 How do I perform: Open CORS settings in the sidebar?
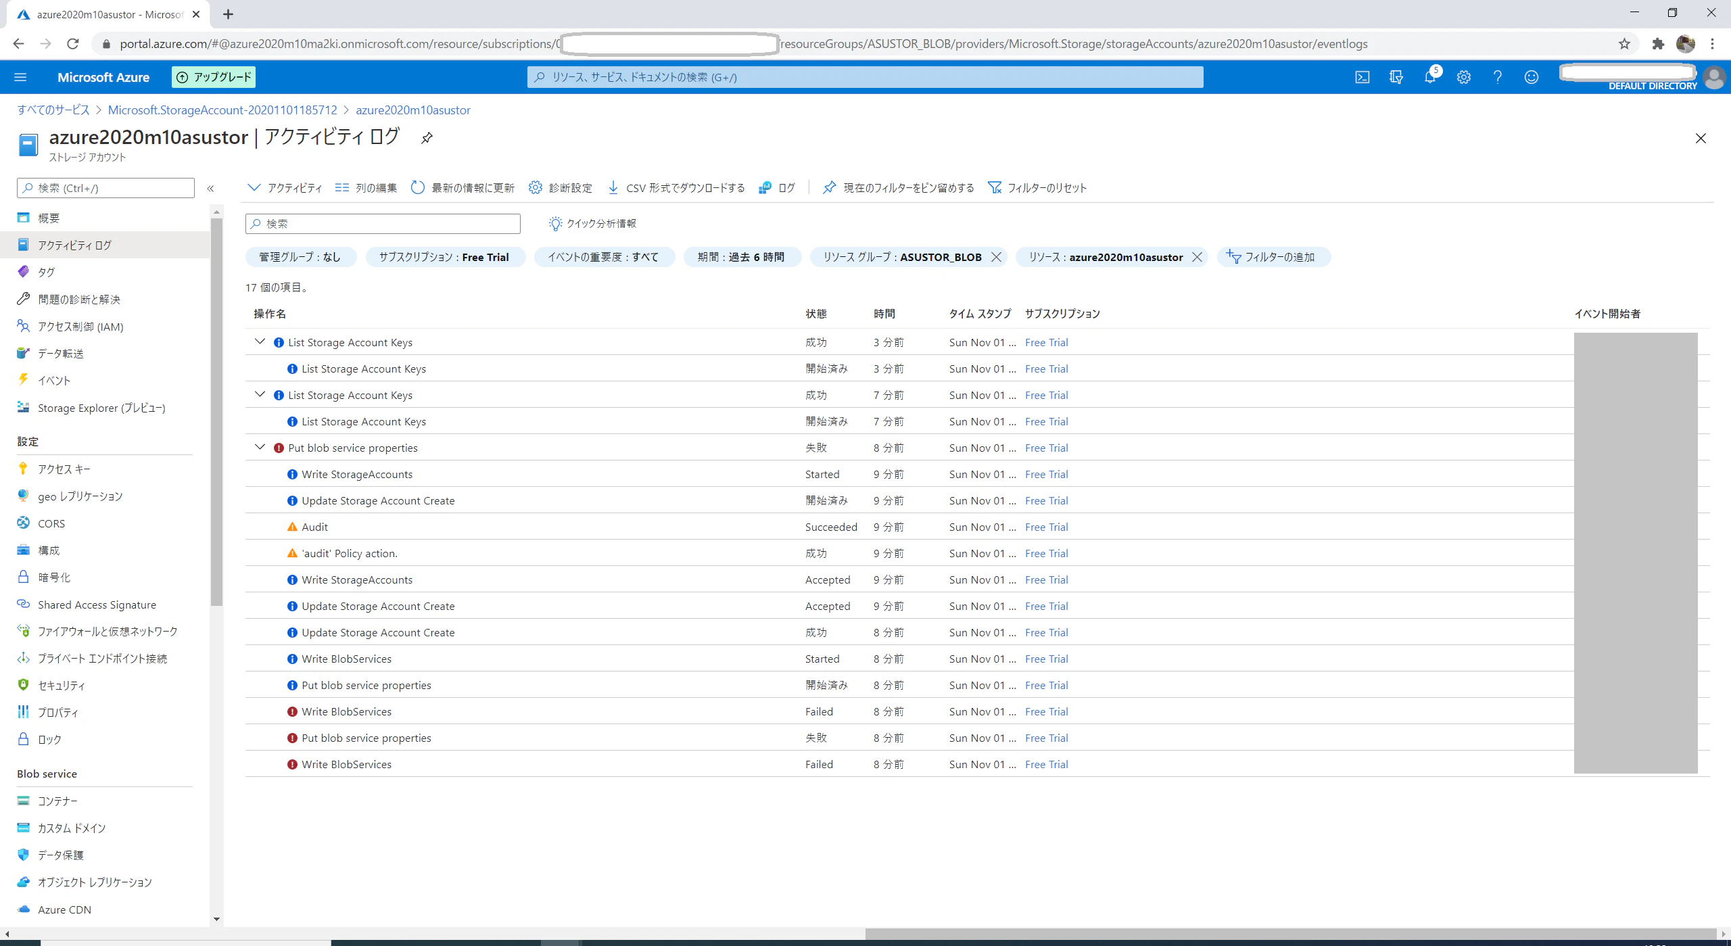(51, 523)
